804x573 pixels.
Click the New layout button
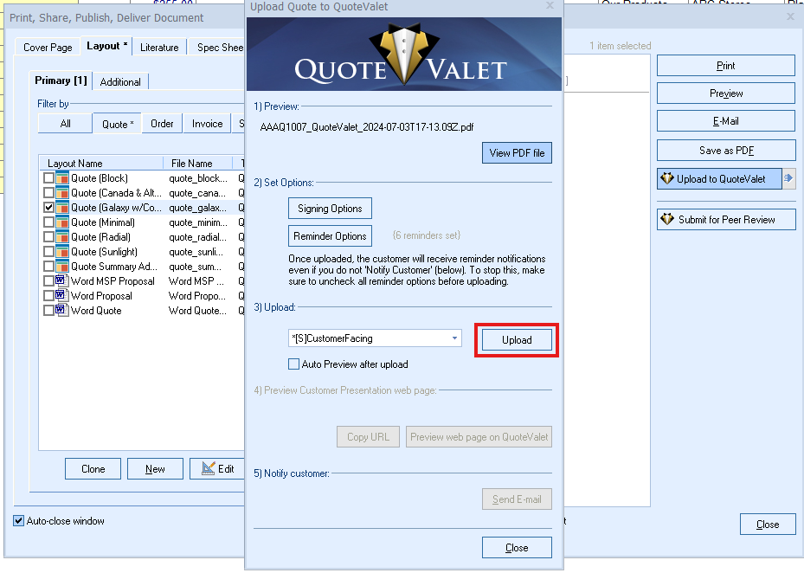pos(155,469)
